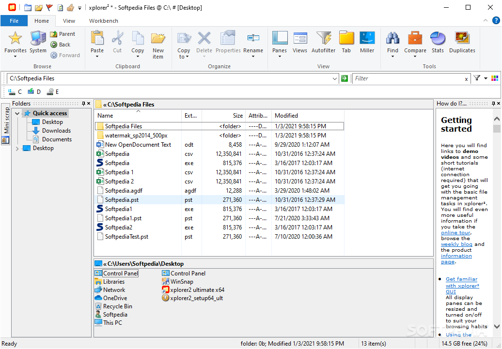Open address bar history dropdown

pos(334,78)
